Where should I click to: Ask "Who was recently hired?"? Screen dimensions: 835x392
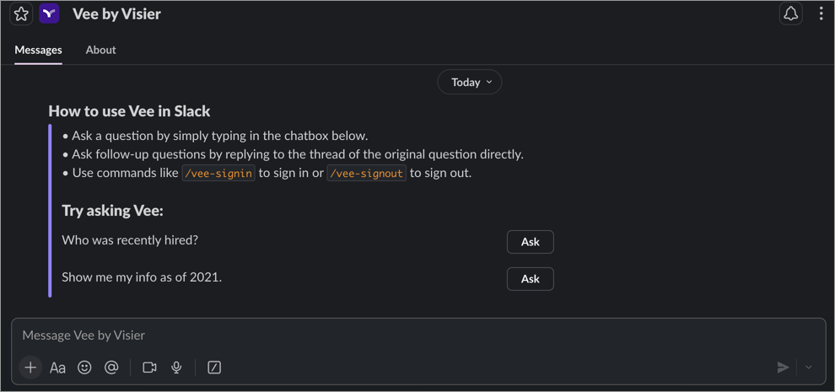[x=530, y=242]
